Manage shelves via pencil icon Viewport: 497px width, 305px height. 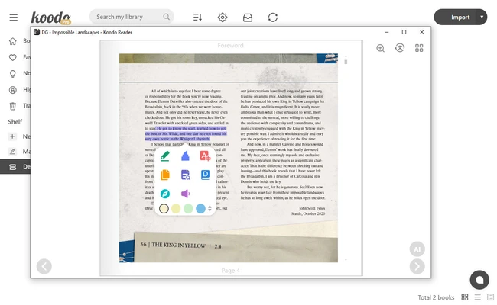click(x=12, y=152)
